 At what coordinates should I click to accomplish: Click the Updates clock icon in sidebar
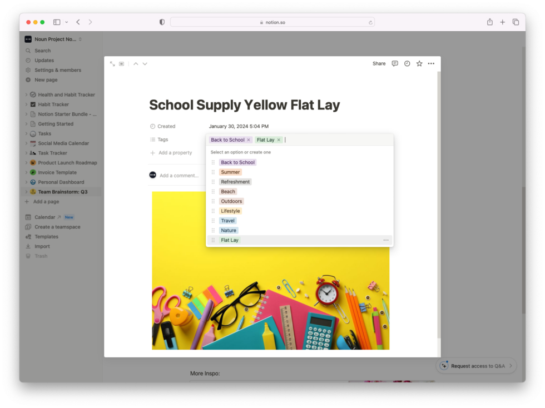click(x=27, y=60)
